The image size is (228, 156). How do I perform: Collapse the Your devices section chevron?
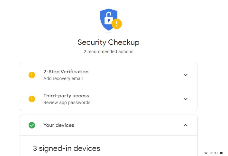(185, 125)
